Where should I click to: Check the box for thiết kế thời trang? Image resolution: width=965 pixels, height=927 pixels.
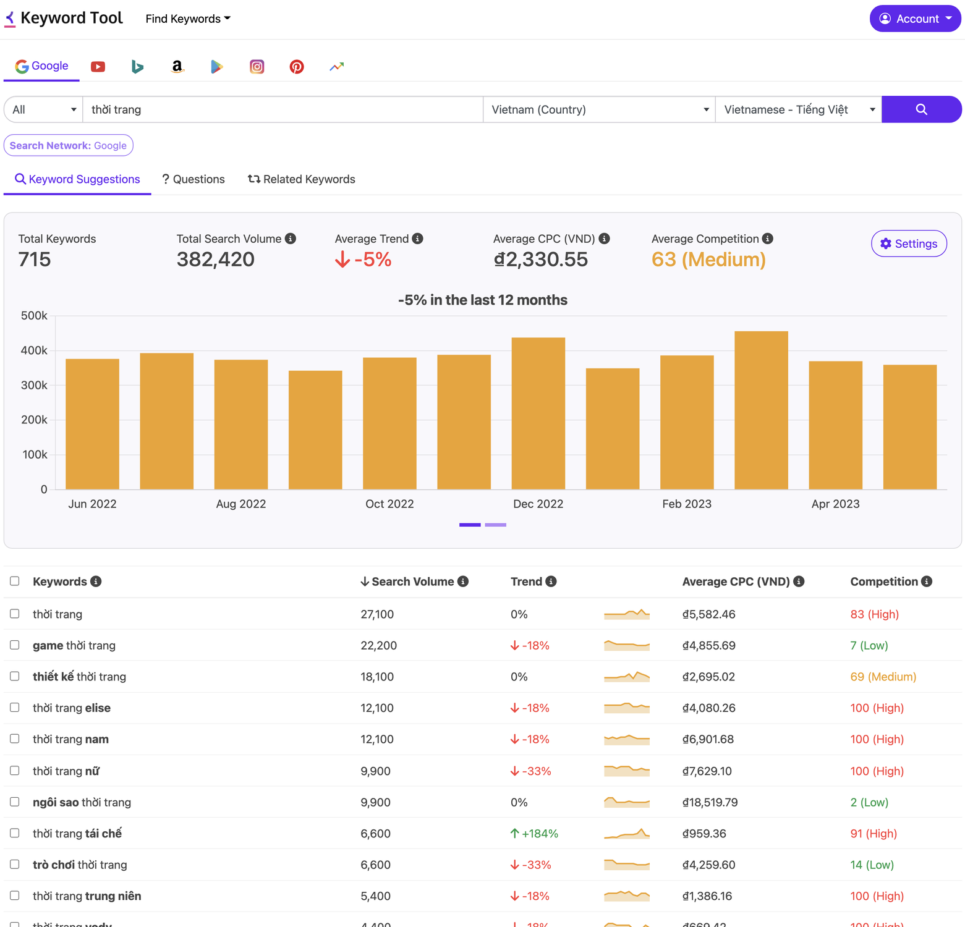(x=15, y=676)
